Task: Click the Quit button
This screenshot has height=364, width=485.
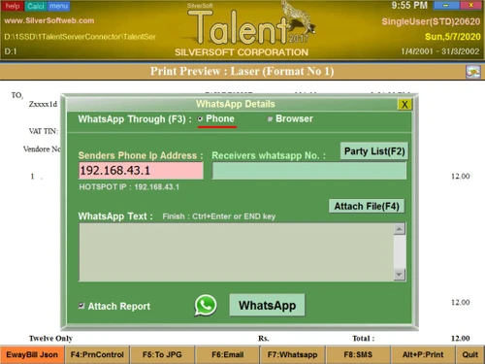Action: tap(470, 354)
